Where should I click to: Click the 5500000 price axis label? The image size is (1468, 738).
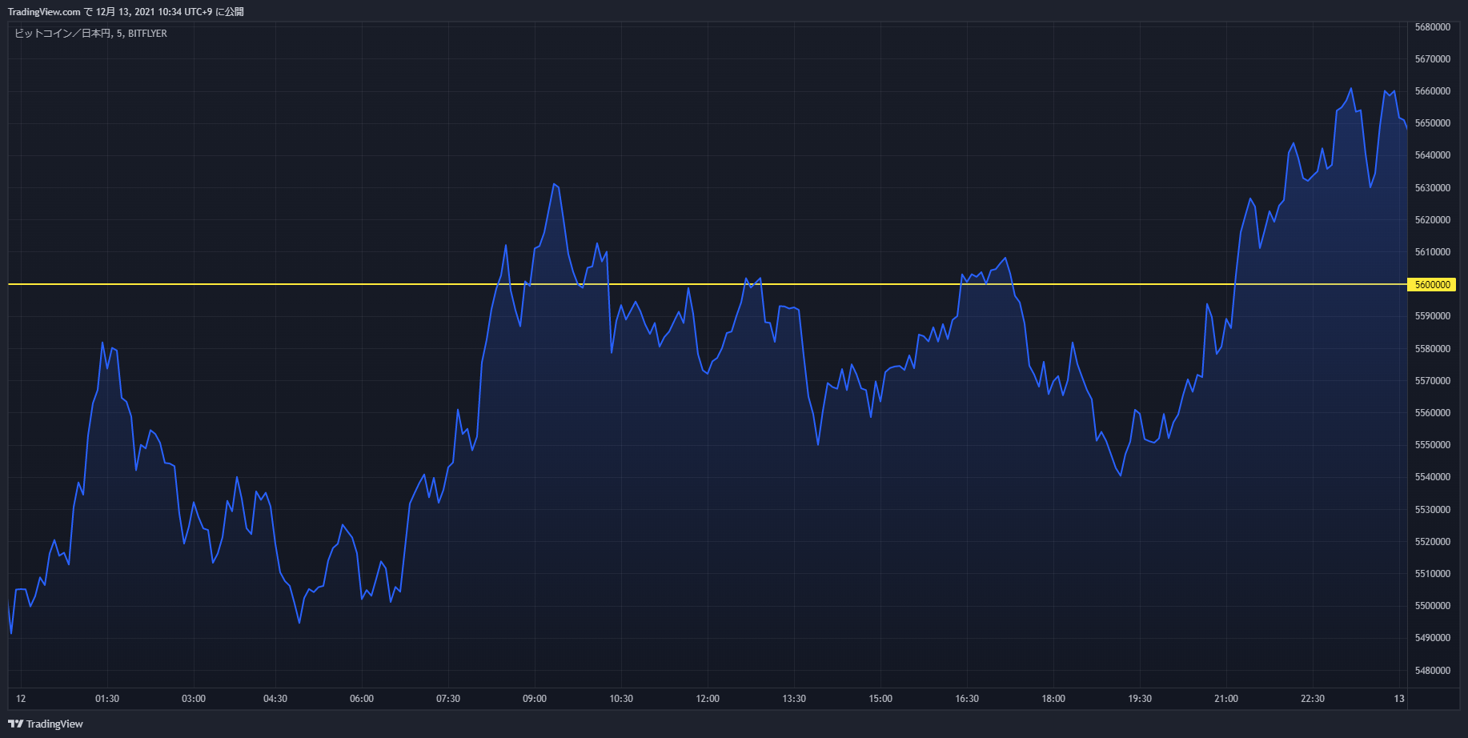click(x=1432, y=606)
